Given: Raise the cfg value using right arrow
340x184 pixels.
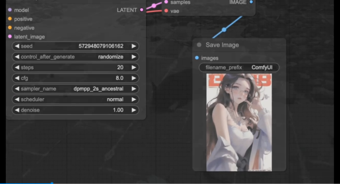Looking at the screenshot, I should coord(134,78).
